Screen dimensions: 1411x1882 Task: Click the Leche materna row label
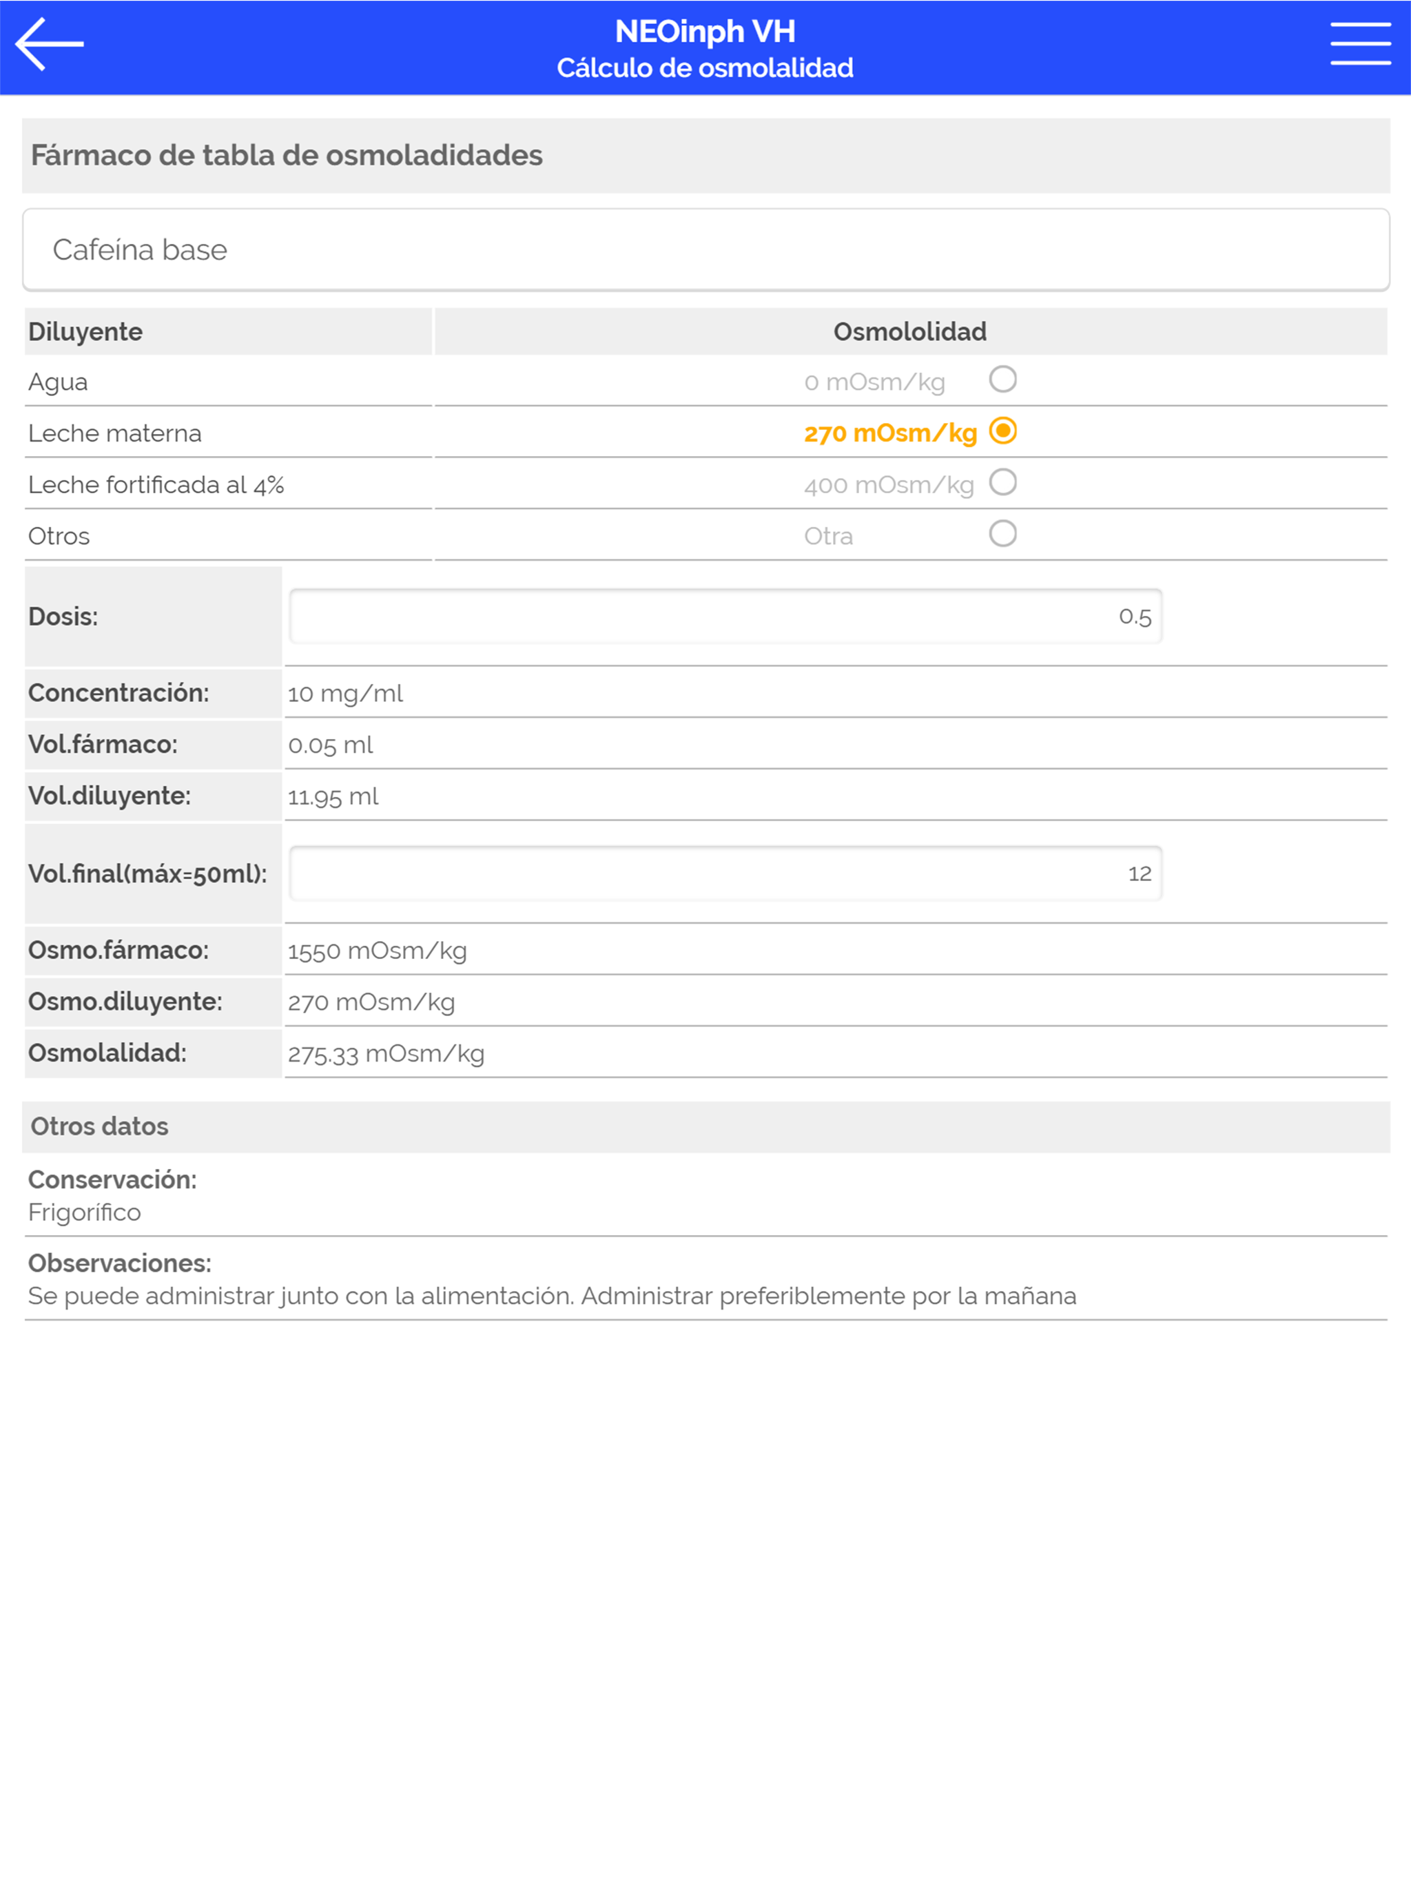tap(115, 433)
